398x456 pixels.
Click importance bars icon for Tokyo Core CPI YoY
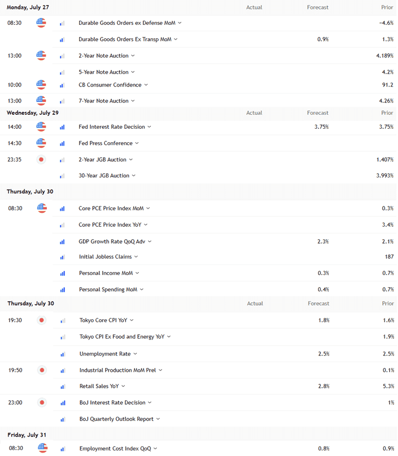[x=63, y=321]
